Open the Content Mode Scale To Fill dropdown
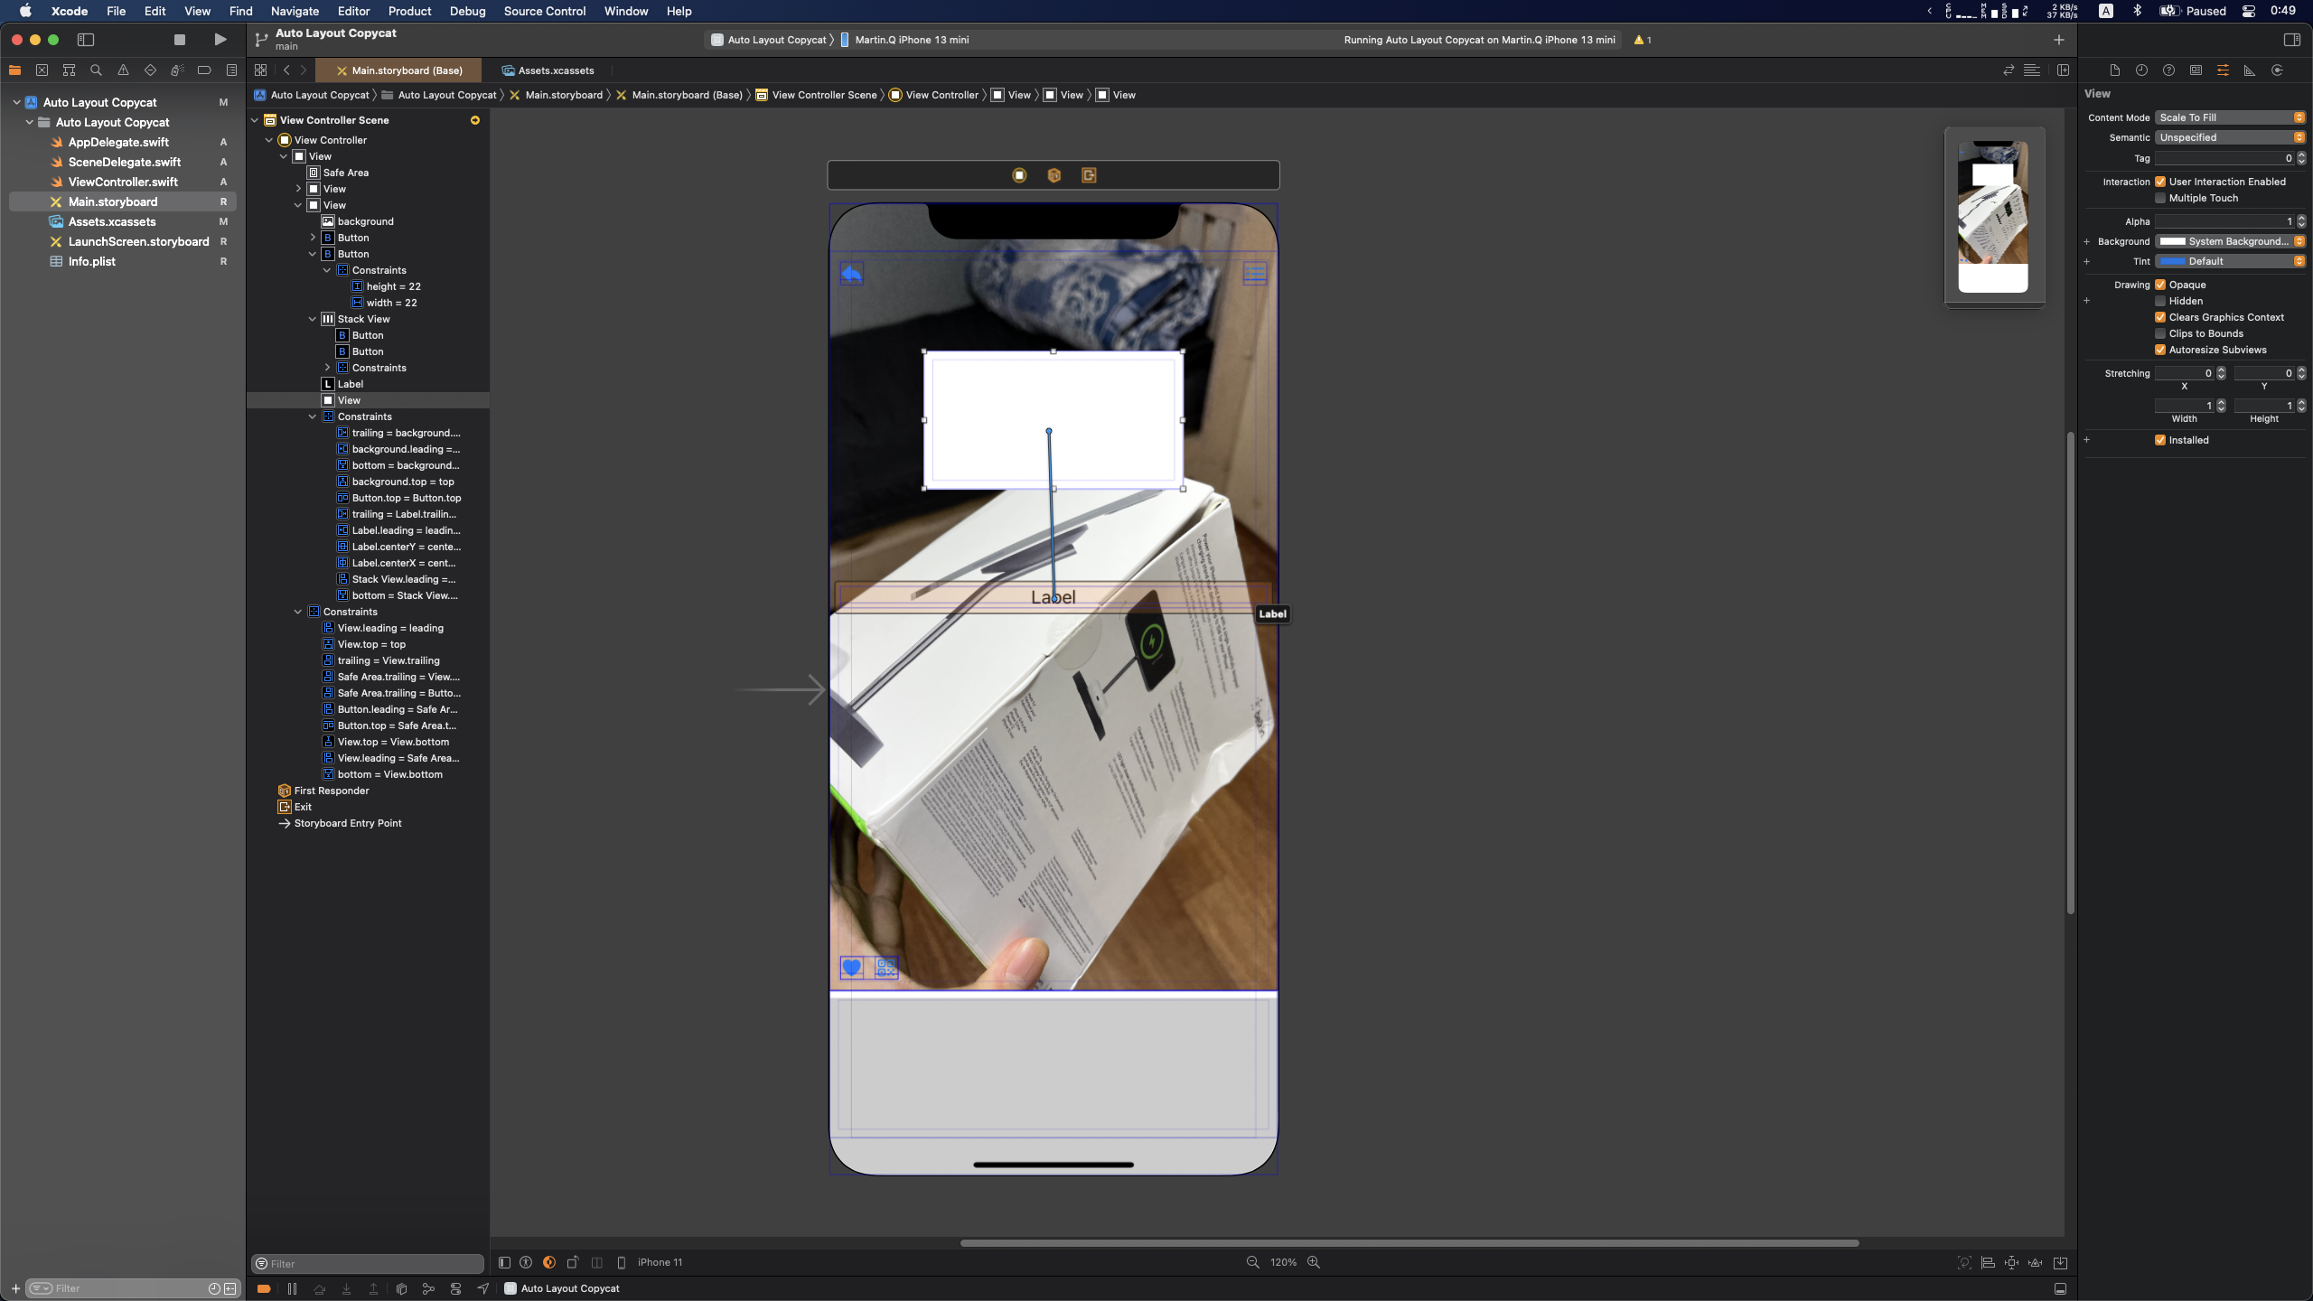The image size is (2313, 1301). click(x=2229, y=117)
